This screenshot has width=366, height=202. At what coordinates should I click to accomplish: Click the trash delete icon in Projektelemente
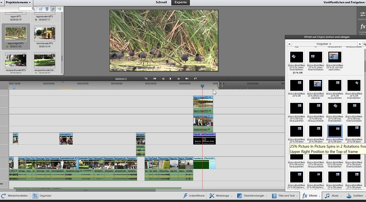pos(47,9)
